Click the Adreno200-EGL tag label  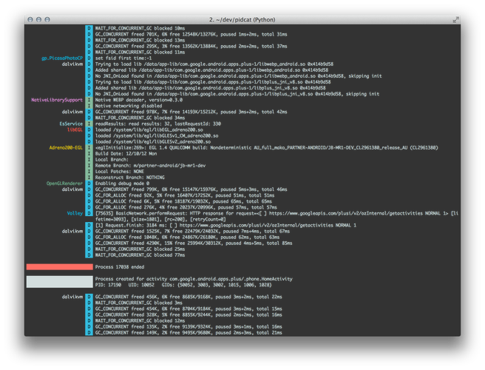pyautogui.click(x=66, y=148)
